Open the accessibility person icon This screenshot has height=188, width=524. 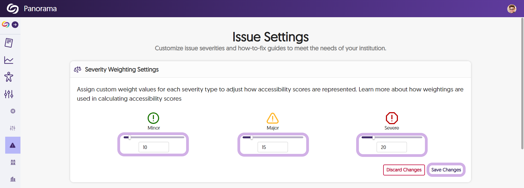9,77
